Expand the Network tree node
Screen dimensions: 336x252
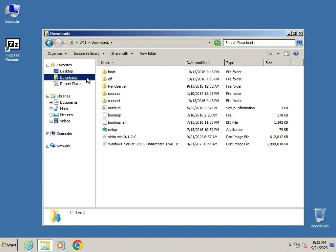[48, 146]
